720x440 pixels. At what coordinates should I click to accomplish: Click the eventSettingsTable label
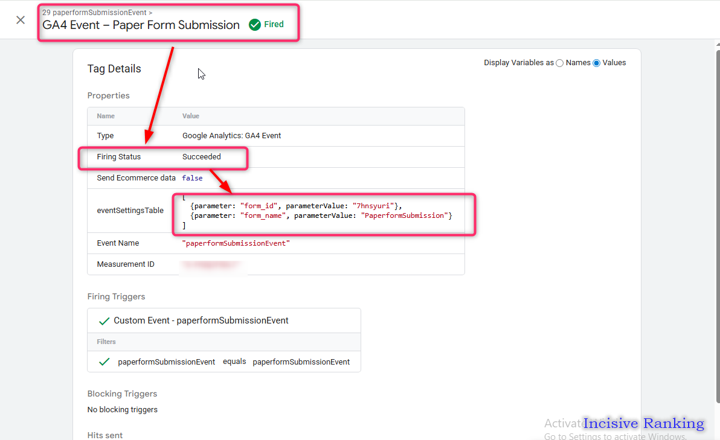pyautogui.click(x=130, y=211)
